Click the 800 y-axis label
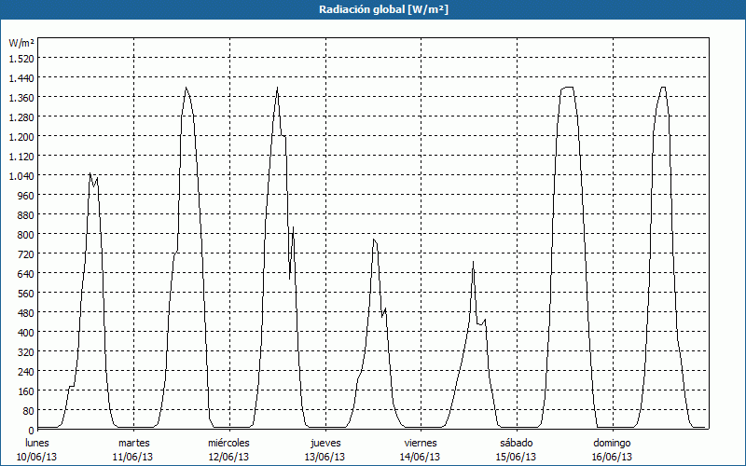The image size is (746, 466). pos(25,234)
